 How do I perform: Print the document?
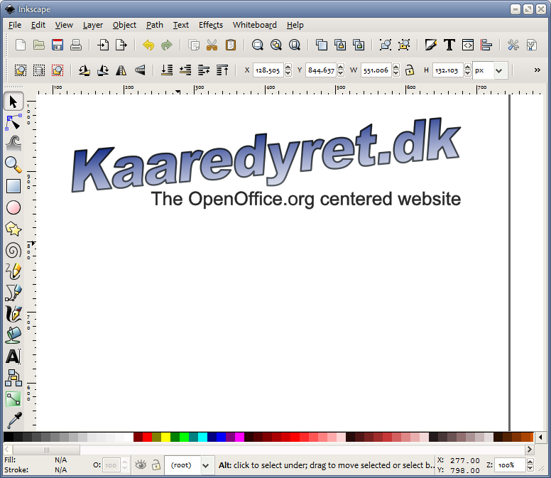coord(75,45)
